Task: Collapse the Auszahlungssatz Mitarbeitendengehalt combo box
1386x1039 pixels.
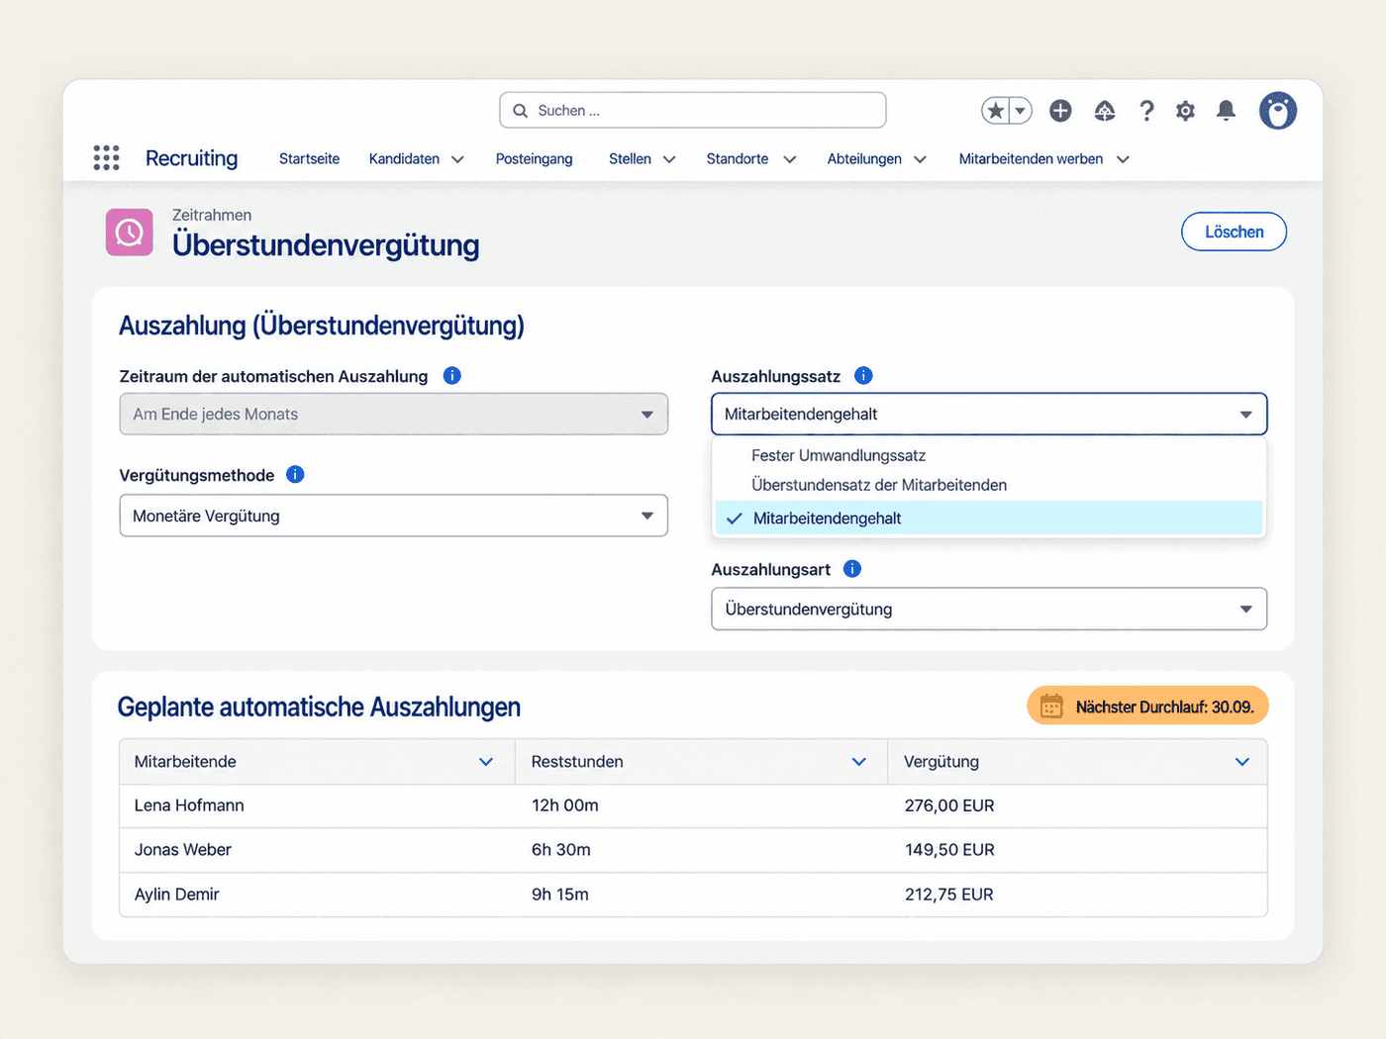Action: tap(989, 415)
